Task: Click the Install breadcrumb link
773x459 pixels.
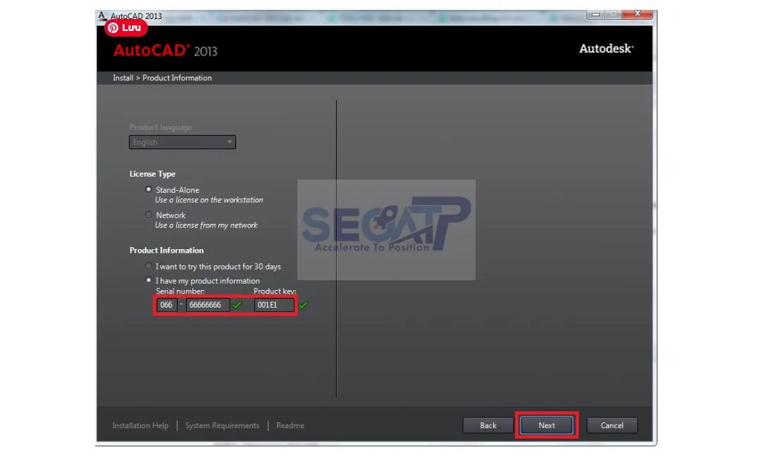Action: (x=122, y=77)
